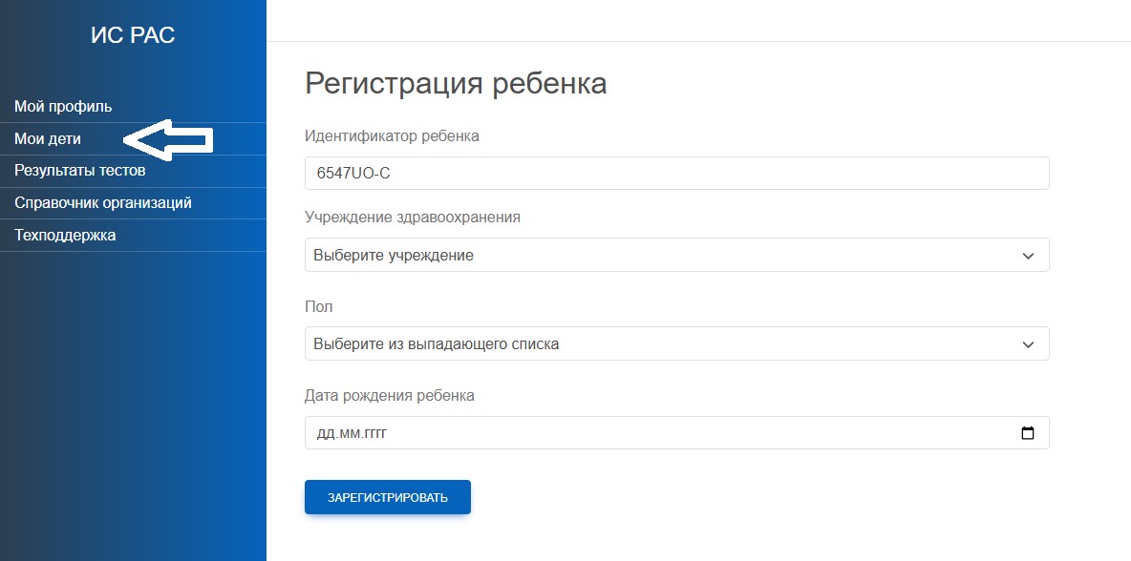Click the Учреждение здравоохранения label

point(413,217)
